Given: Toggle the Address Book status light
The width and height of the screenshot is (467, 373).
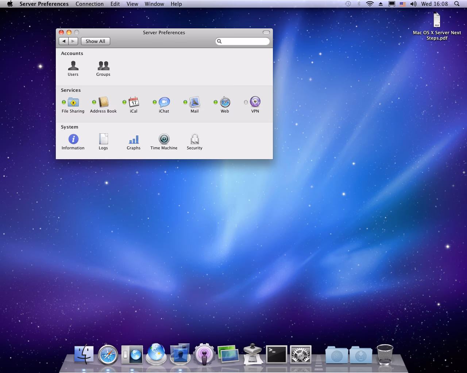Looking at the screenshot, I should [x=94, y=102].
